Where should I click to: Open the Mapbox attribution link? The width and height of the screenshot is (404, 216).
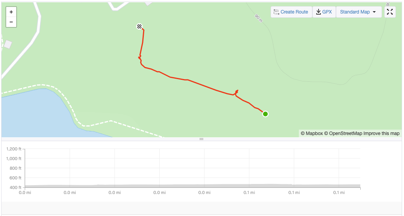pos(311,133)
